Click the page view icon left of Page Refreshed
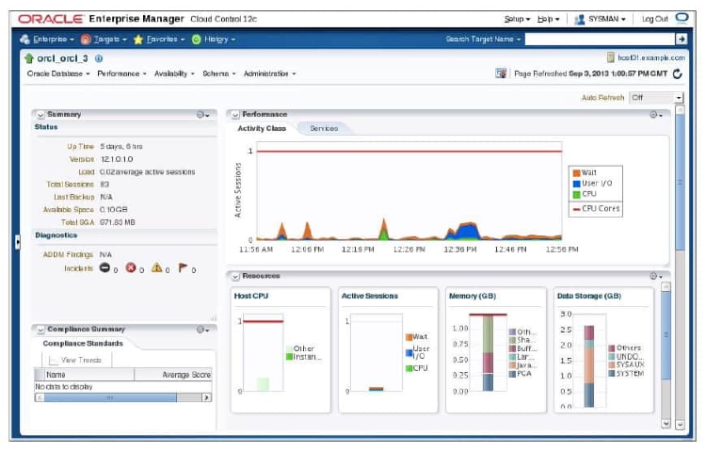This screenshot has width=706, height=452. pos(501,73)
